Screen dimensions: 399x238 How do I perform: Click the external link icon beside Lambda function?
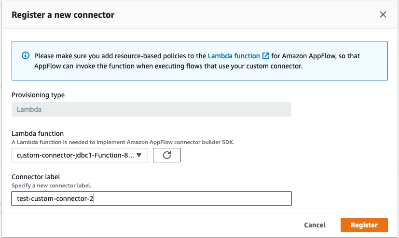pos(266,56)
